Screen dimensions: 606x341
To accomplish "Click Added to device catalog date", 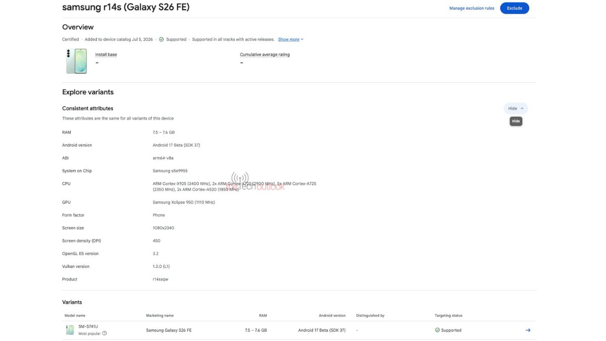I will pos(119,39).
